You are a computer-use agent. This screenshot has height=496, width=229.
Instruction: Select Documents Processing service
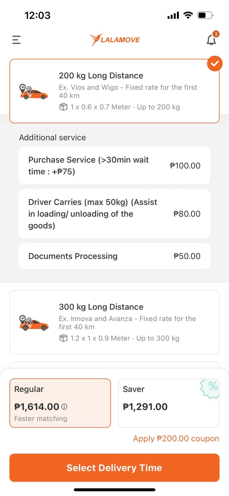coord(114,256)
